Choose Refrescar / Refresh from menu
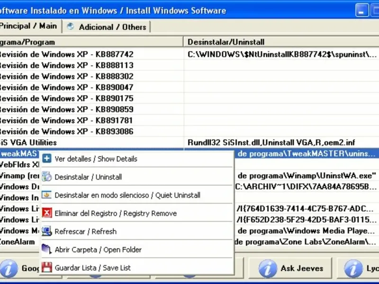The height and width of the screenshot is (284, 379). (137, 231)
